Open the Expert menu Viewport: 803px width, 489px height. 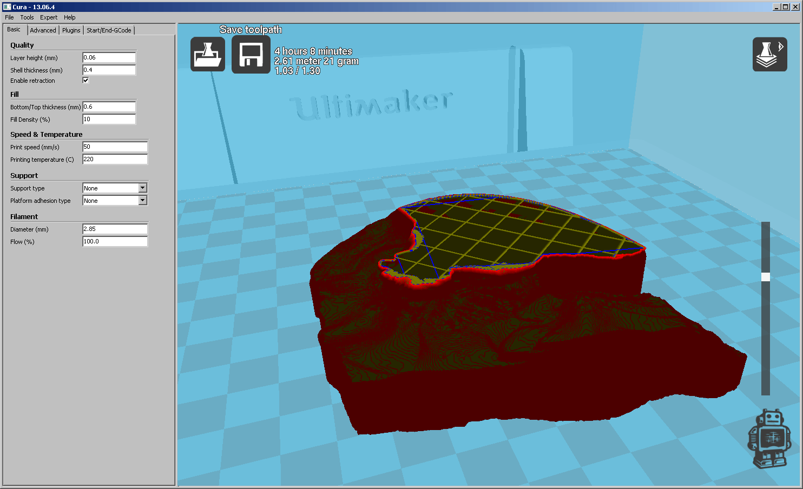pos(49,17)
